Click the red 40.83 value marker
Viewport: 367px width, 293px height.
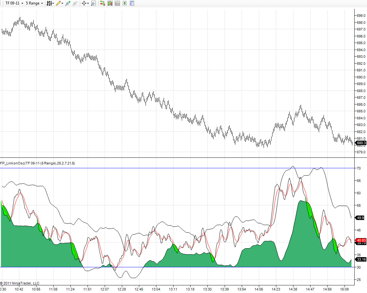click(x=361, y=240)
